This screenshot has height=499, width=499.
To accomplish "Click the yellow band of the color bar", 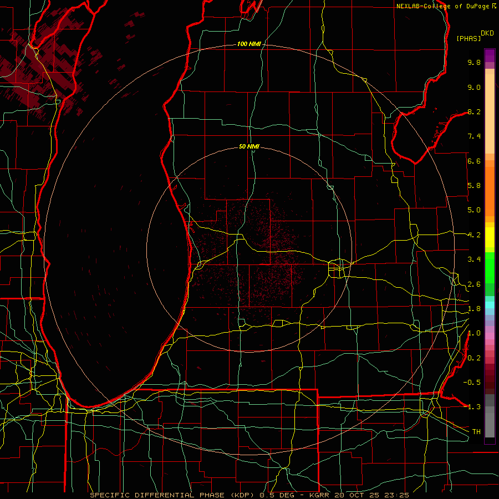I will point(490,237).
